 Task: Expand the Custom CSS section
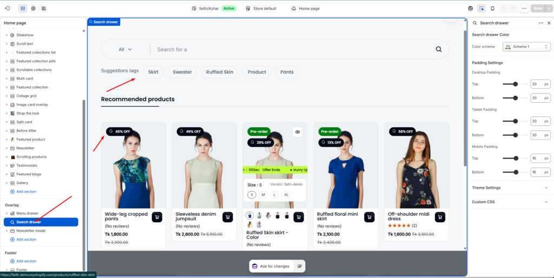(x=511, y=202)
